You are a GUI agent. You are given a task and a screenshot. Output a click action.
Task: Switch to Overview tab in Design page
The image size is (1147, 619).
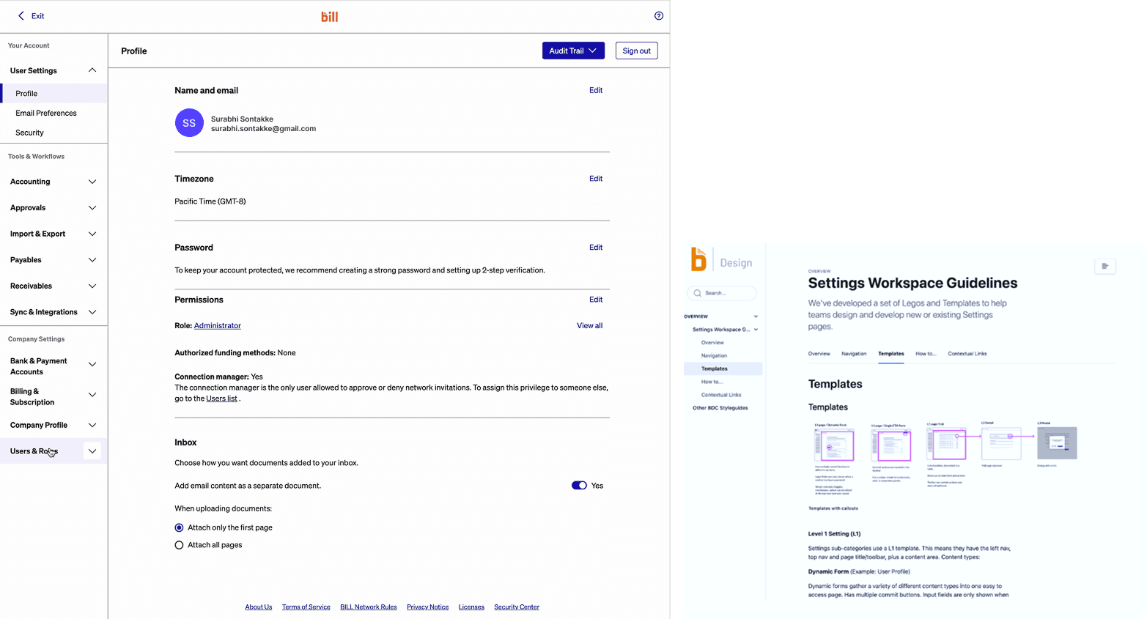coord(819,354)
